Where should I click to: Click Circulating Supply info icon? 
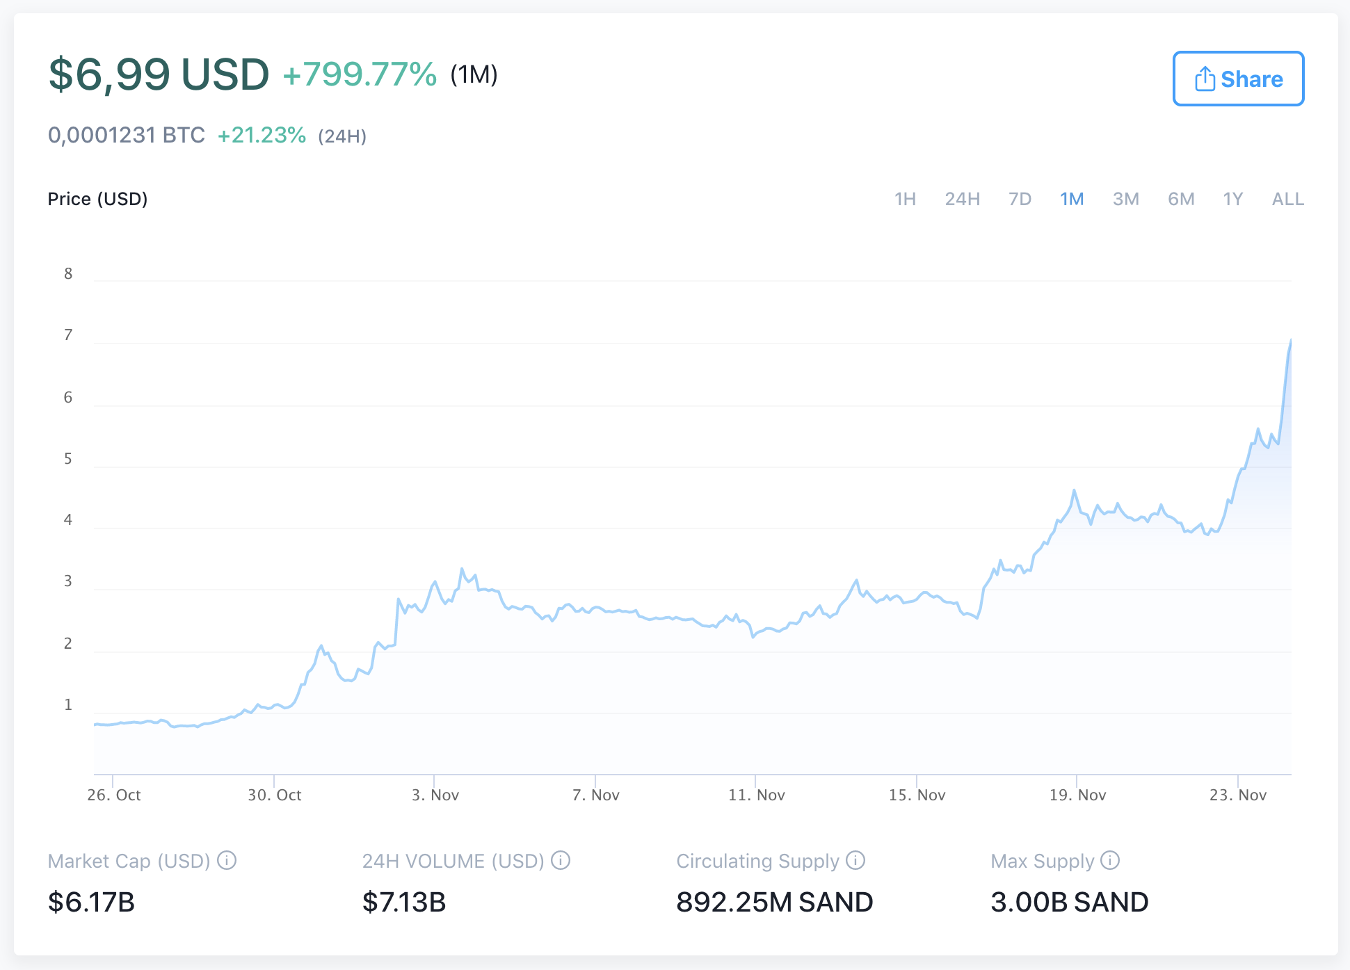coord(855,860)
